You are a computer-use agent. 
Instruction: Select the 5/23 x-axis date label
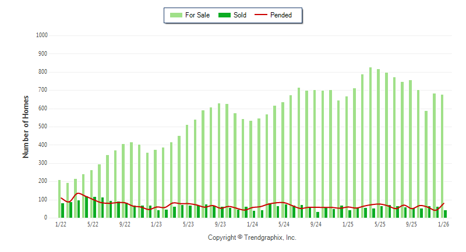(x=188, y=224)
